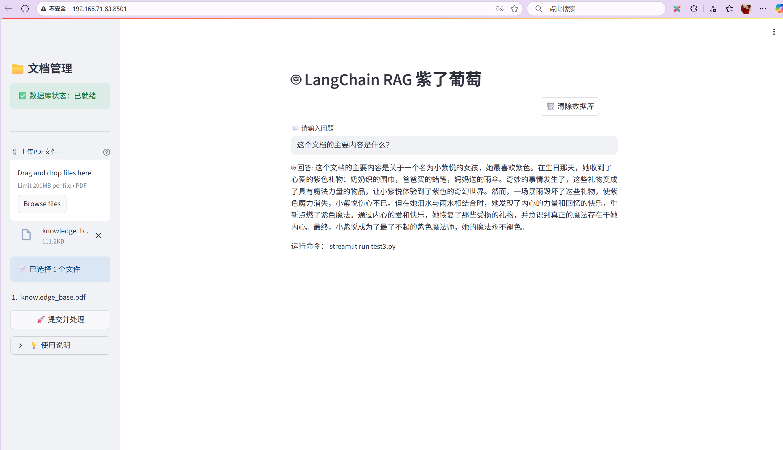Open the Favorites list icon
Image resolution: width=783 pixels, height=450 pixels.
pyautogui.click(x=730, y=9)
